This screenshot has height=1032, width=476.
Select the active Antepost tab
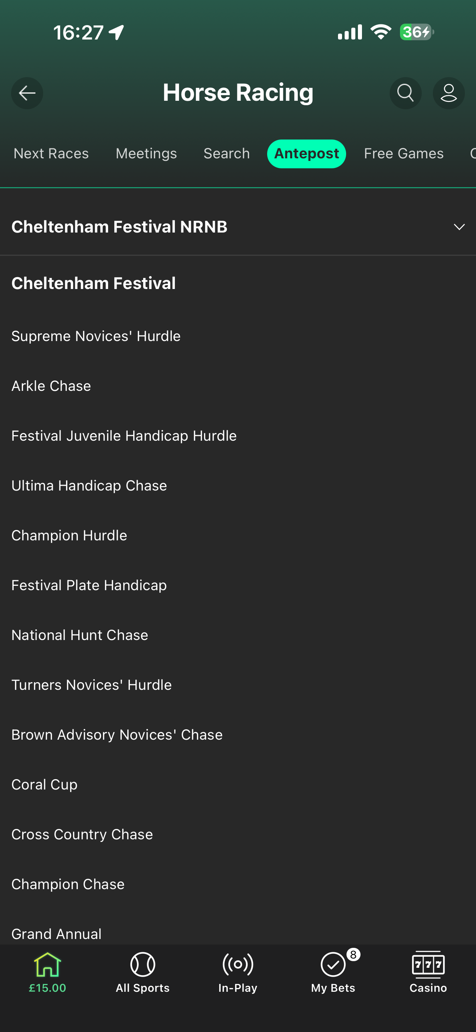click(x=307, y=154)
